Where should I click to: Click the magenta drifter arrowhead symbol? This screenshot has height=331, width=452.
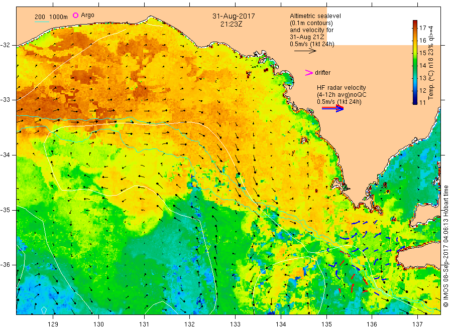point(309,73)
